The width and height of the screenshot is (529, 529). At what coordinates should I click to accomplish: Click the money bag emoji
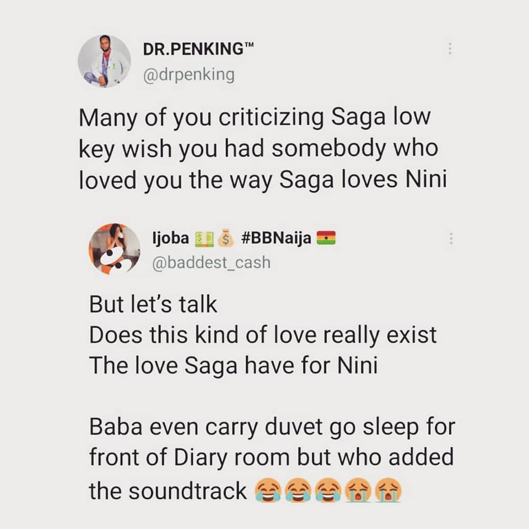pos(224,239)
